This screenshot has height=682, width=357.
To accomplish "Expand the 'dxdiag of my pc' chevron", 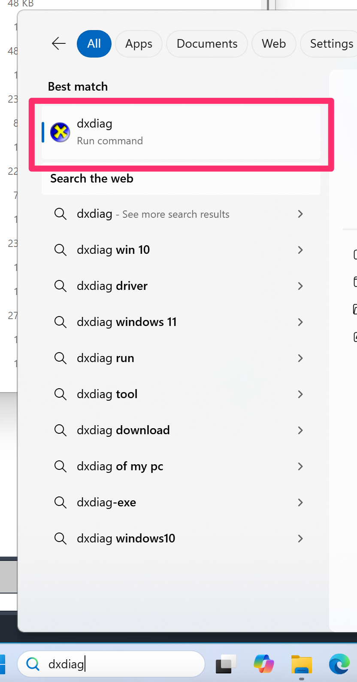I will [300, 466].
